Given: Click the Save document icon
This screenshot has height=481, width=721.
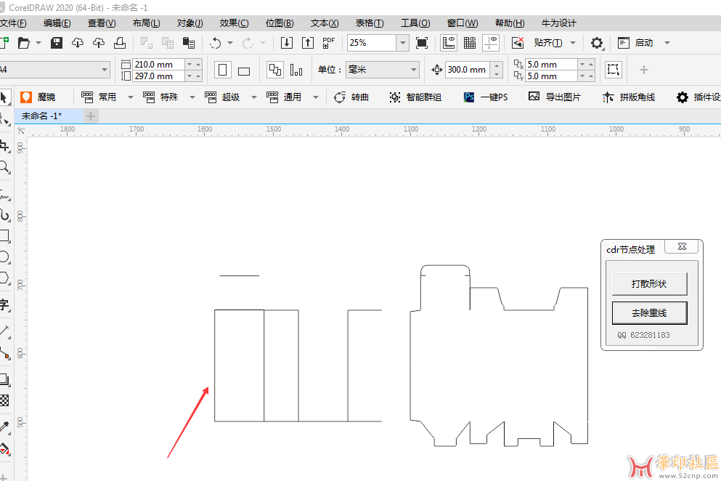Looking at the screenshot, I should (x=56, y=43).
